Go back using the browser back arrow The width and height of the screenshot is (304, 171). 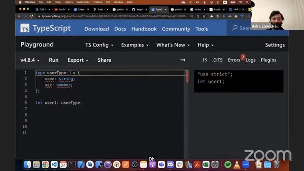coord(19,16)
